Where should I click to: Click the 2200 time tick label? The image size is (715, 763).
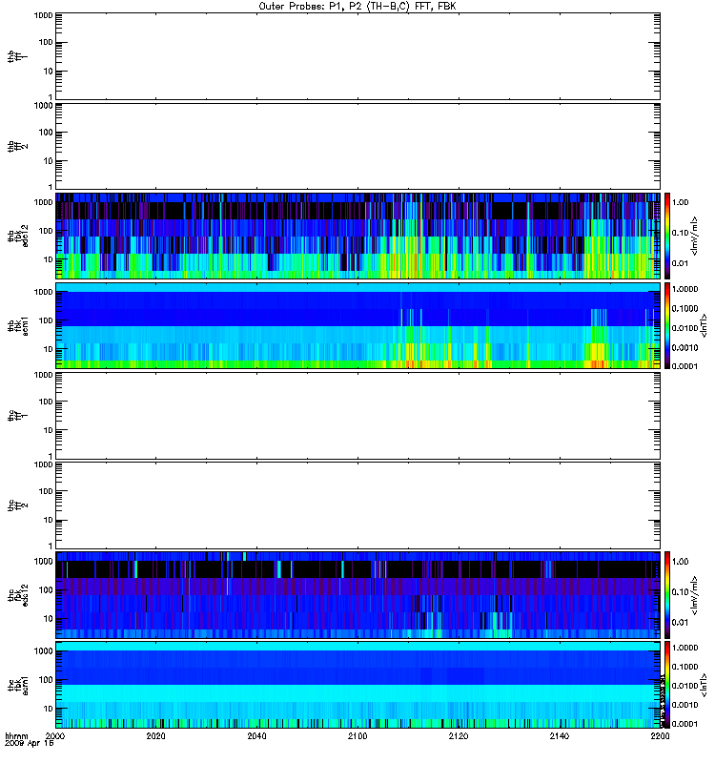pyautogui.click(x=660, y=735)
